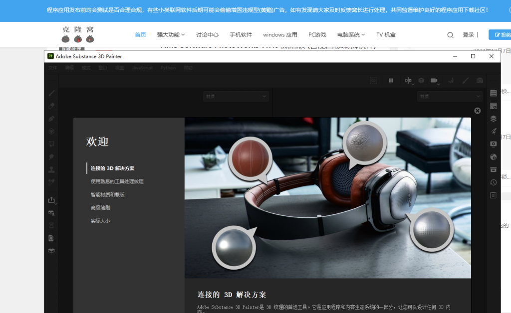The height and width of the screenshot is (313, 511).
Task: Click the headphones welcome image
Action: (327, 198)
